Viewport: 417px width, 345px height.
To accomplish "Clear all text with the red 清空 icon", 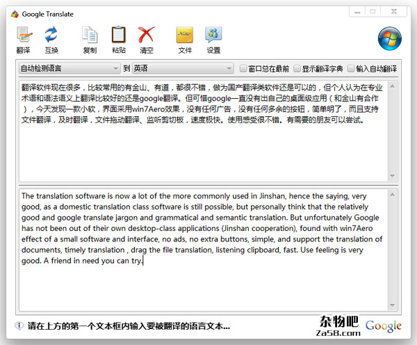I will pyautogui.click(x=146, y=35).
